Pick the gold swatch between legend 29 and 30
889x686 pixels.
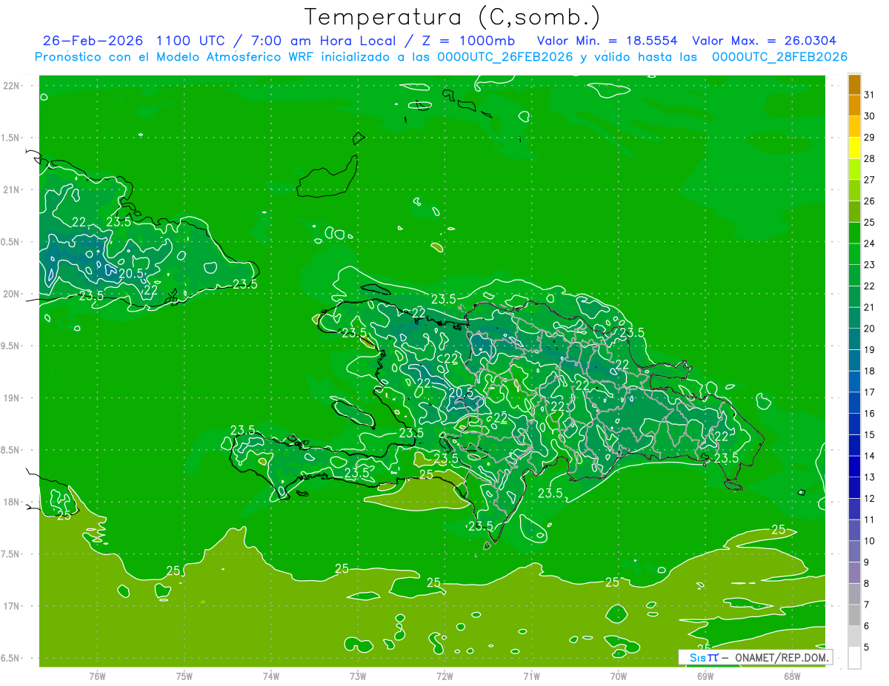tap(854, 127)
